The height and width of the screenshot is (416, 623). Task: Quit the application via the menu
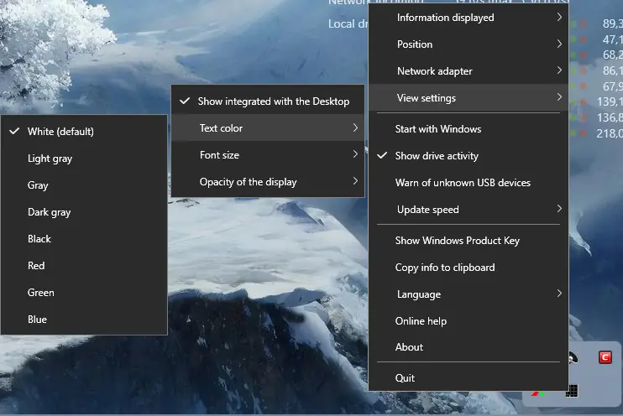coord(468,378)
